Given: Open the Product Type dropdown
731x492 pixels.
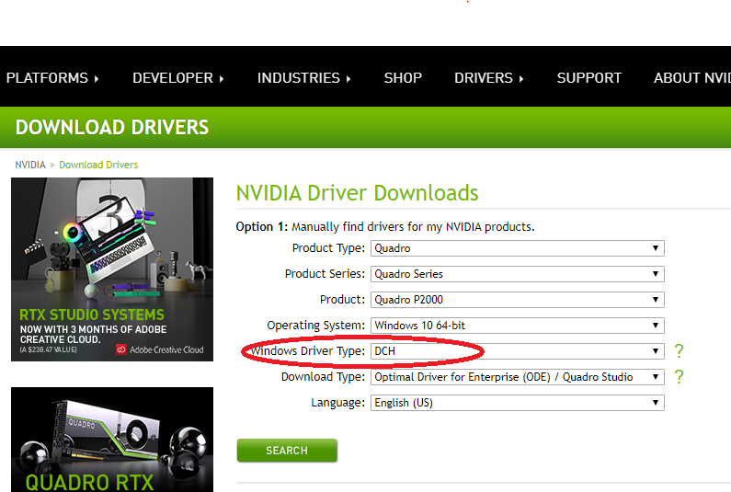Looking at the screenshot, I should click(x=517, y=248).
